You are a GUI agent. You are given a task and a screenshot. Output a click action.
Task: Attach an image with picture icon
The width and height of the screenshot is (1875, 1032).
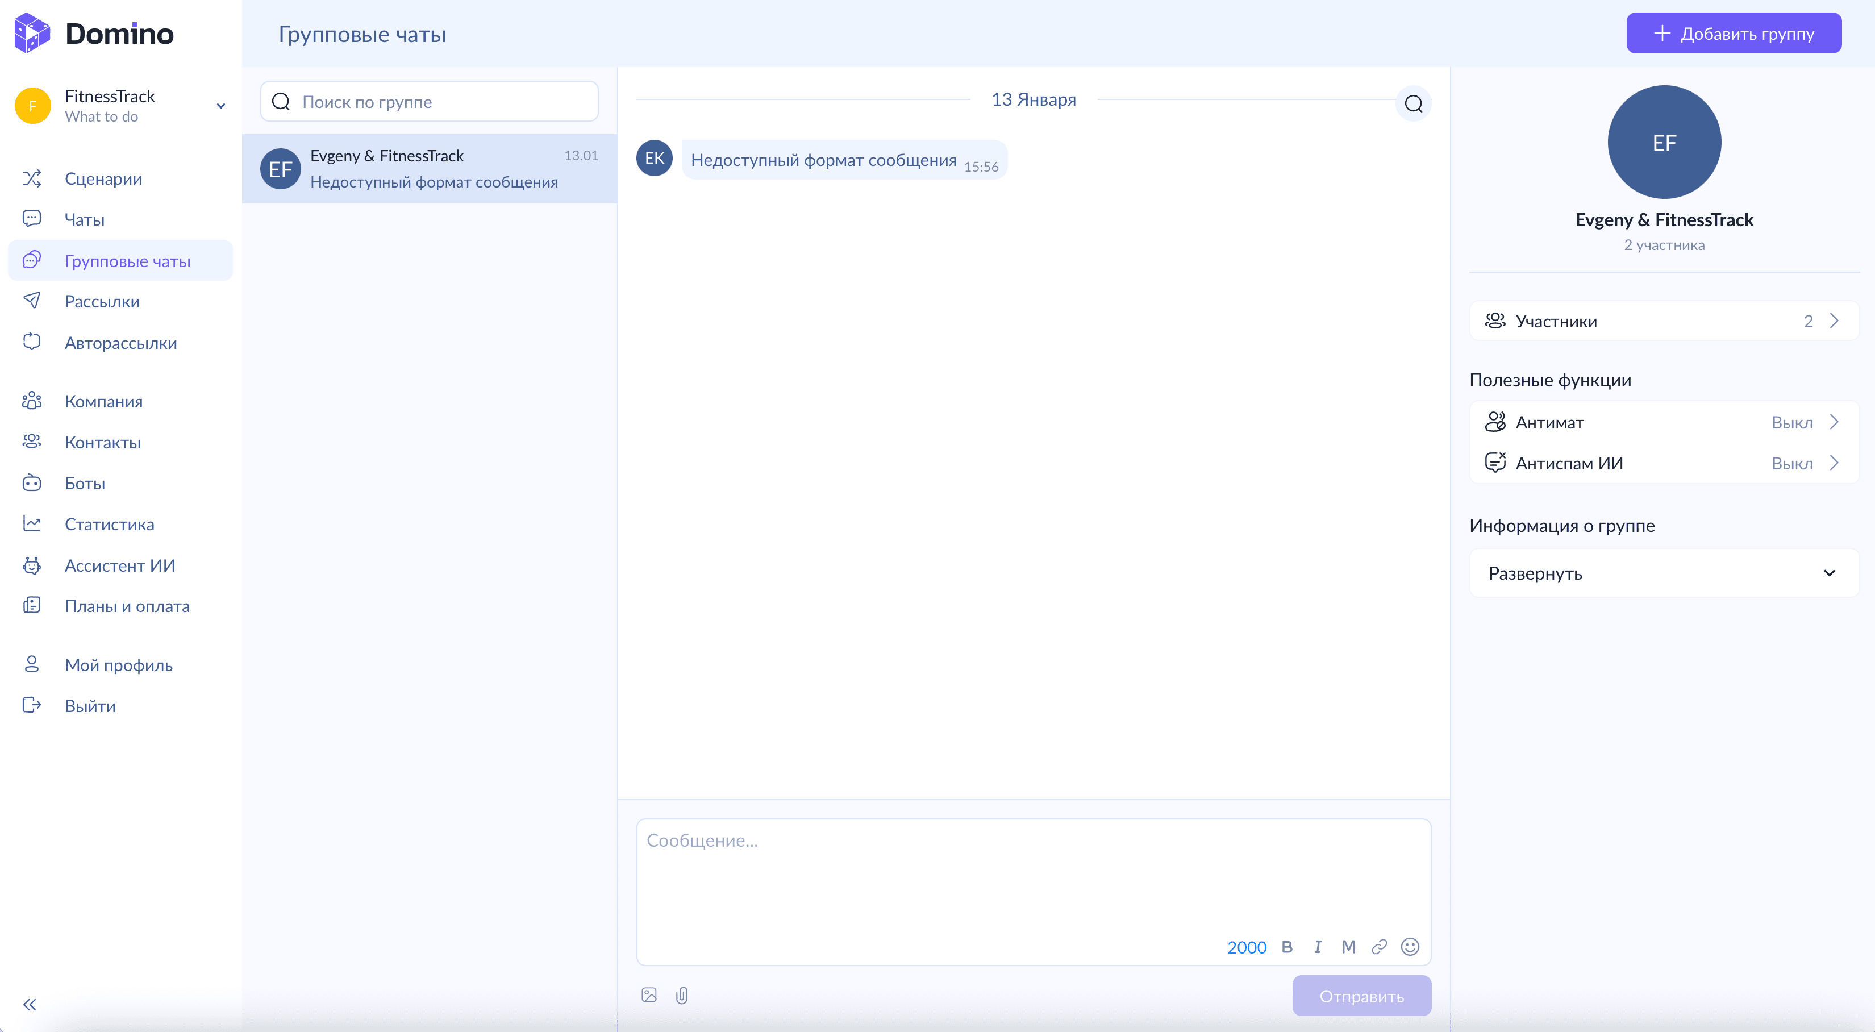[649, 995]
